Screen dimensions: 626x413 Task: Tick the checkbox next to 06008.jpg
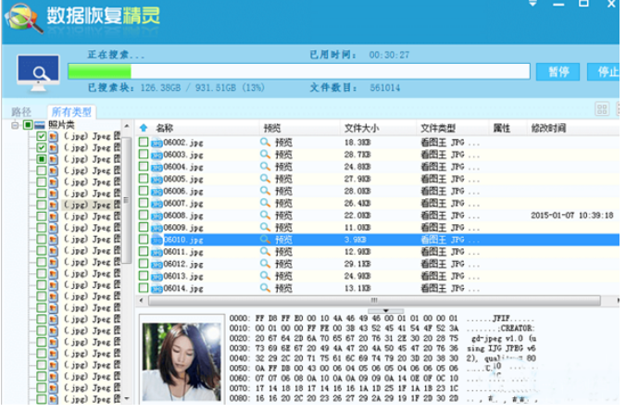(x=144, y=216)
